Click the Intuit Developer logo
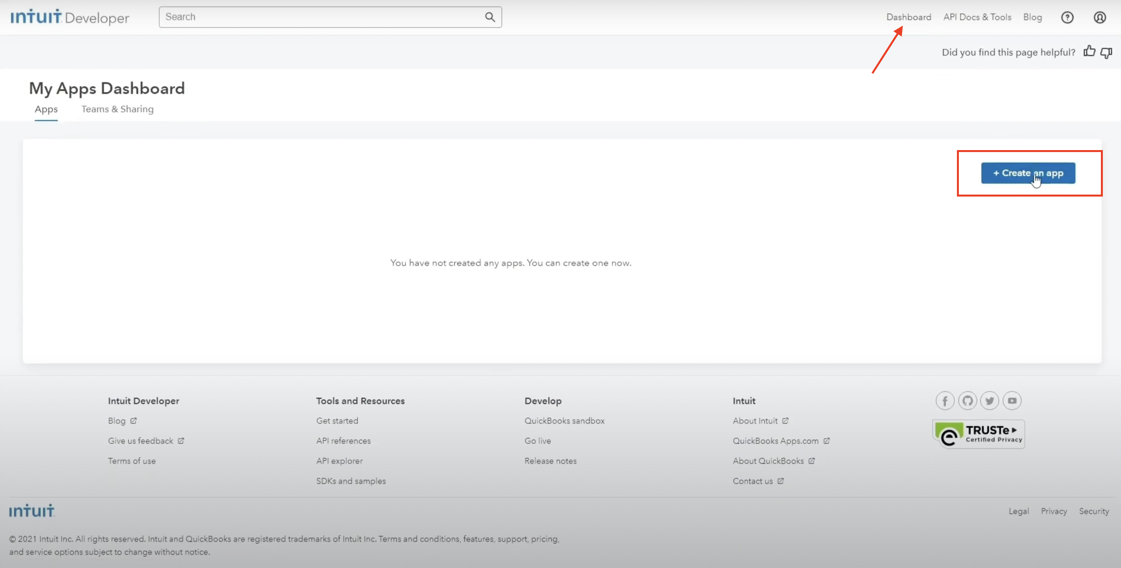The height and width of the screenshot is (568, 1121). point(70,17)
